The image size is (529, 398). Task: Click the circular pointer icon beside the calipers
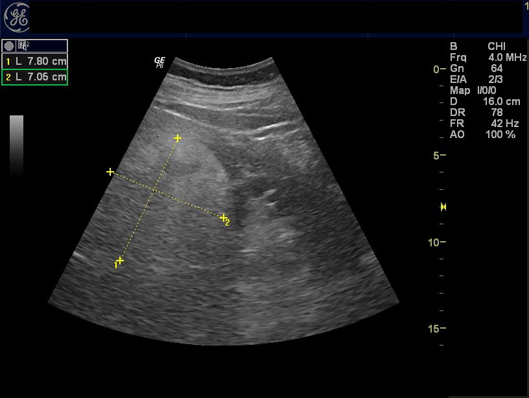[9, 47]
